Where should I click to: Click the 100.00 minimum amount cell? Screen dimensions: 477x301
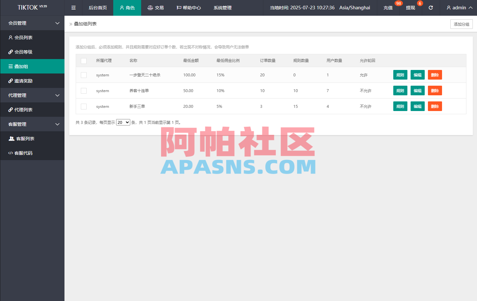click(189, 75)
